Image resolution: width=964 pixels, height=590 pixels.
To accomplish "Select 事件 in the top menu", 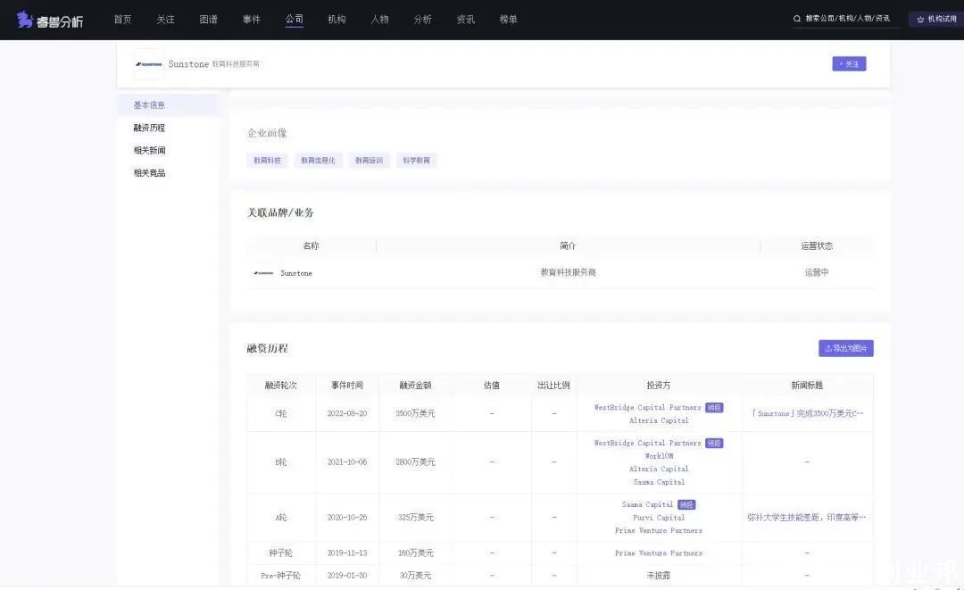I will pos(252,20).
